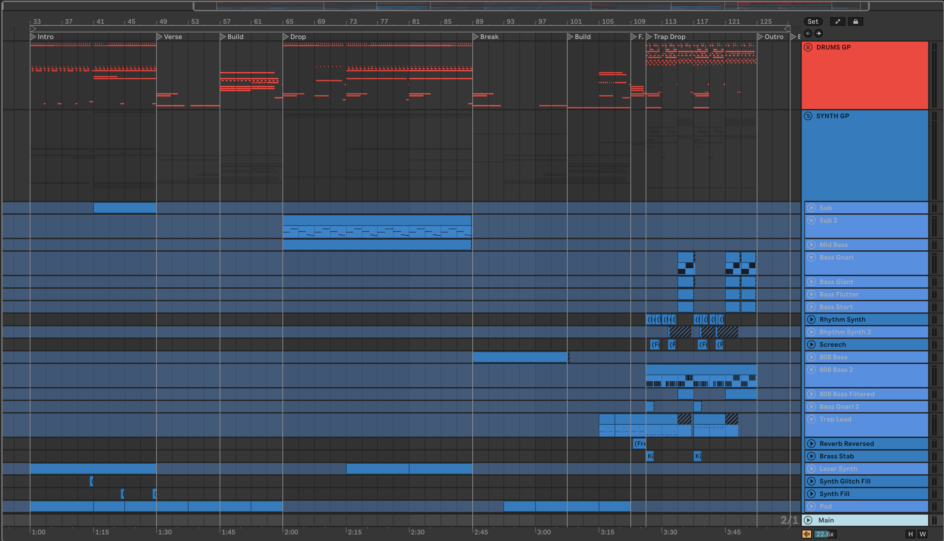
Task: Click the Trap Drop locator marker
Action: pos(649,37)
